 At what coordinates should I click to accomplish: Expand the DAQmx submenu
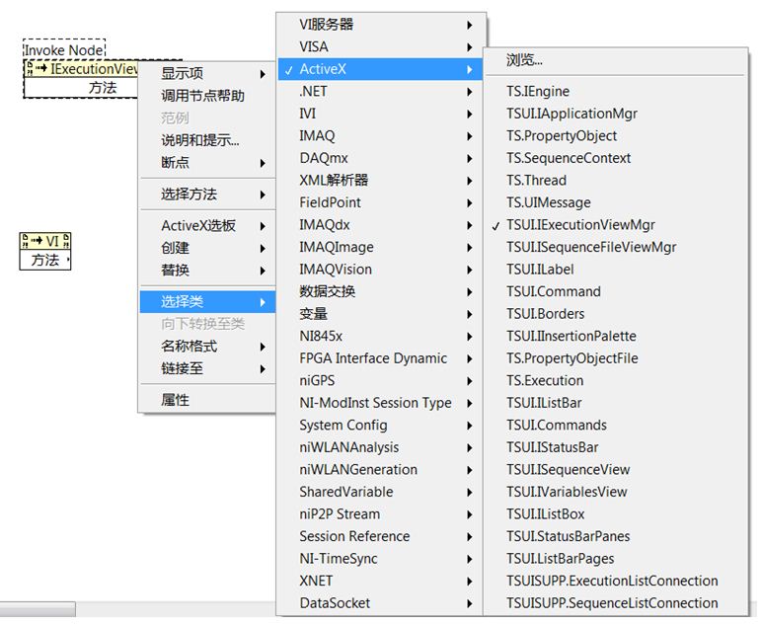(x=324, y=158)
